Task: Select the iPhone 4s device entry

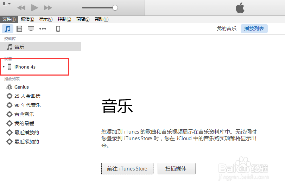Action: pos(25,67)
